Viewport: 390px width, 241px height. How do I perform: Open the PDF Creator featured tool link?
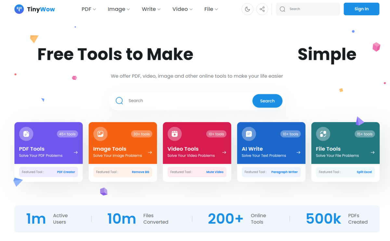tap(66, 172)
